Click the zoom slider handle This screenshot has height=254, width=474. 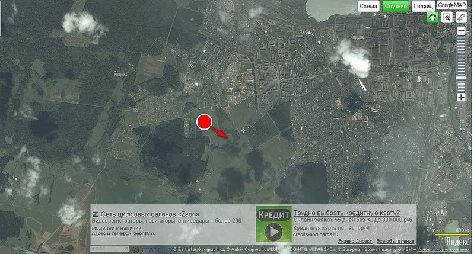[x=461, y=79]
